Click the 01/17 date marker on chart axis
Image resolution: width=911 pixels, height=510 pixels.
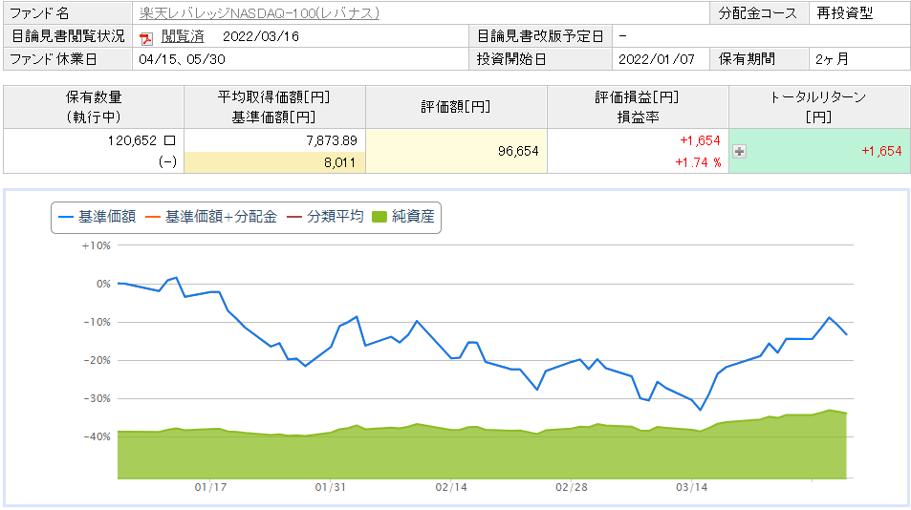(210, 487)
